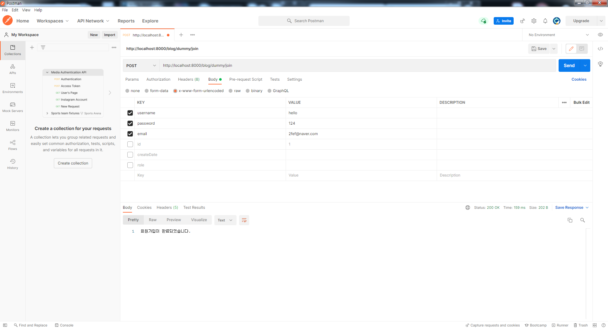Open the user avatar menu
This screenshot has width=608, height=329.
coord(557,21)
